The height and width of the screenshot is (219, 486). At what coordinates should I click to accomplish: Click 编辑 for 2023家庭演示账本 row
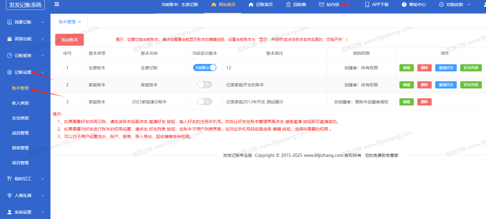pyautogui.click(x=407, y=102)
